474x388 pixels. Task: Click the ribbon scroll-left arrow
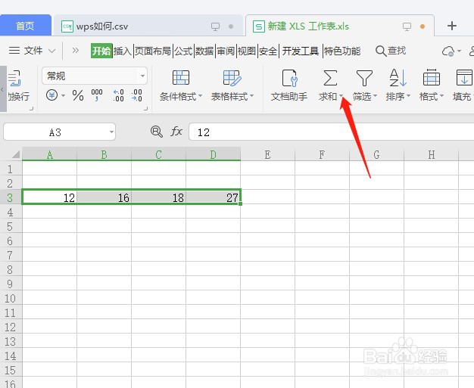click(x=3, y=89)
